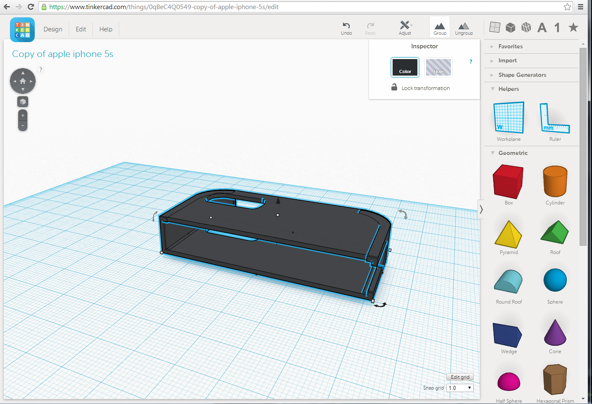
Task: Expand the Shape Generators section
Action: (x=522, y=75)
